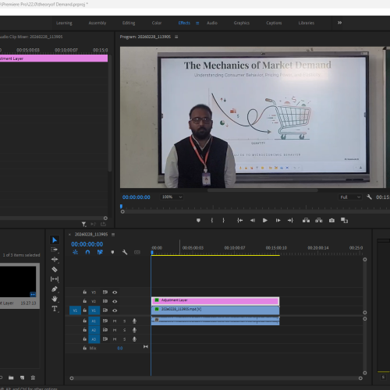390x390 pixels.
Task: Select the Type tool
Action: (x=55, y=309)
